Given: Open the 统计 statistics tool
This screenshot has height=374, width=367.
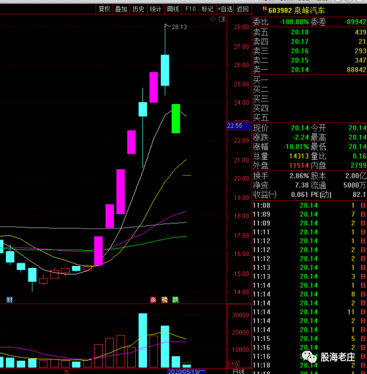Looking at the screenshot, I should coord(156,9).
